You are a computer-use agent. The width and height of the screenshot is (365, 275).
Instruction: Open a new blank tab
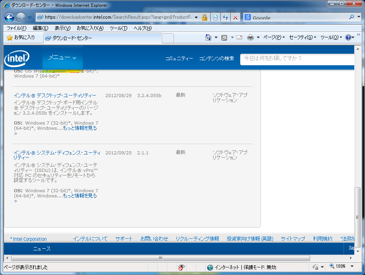click(x=168, y=38)
